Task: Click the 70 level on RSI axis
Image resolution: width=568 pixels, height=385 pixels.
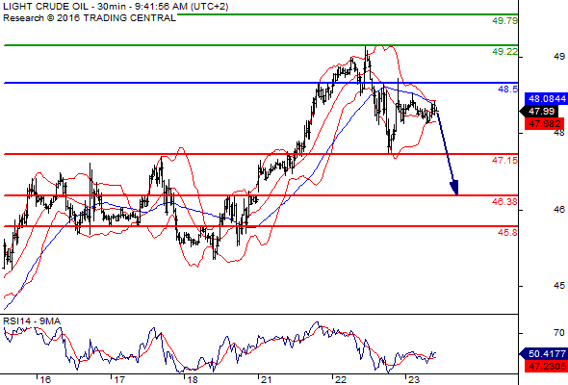Action: coord(559,332)
